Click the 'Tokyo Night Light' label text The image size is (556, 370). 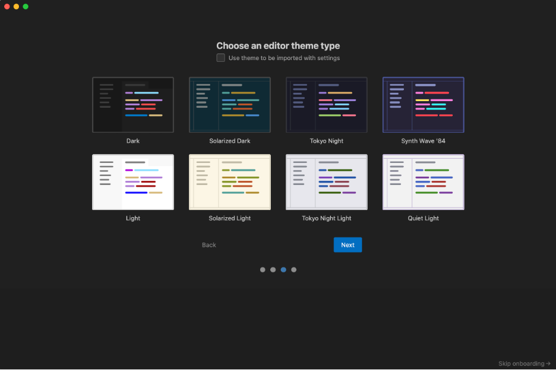tap(327, 218)
